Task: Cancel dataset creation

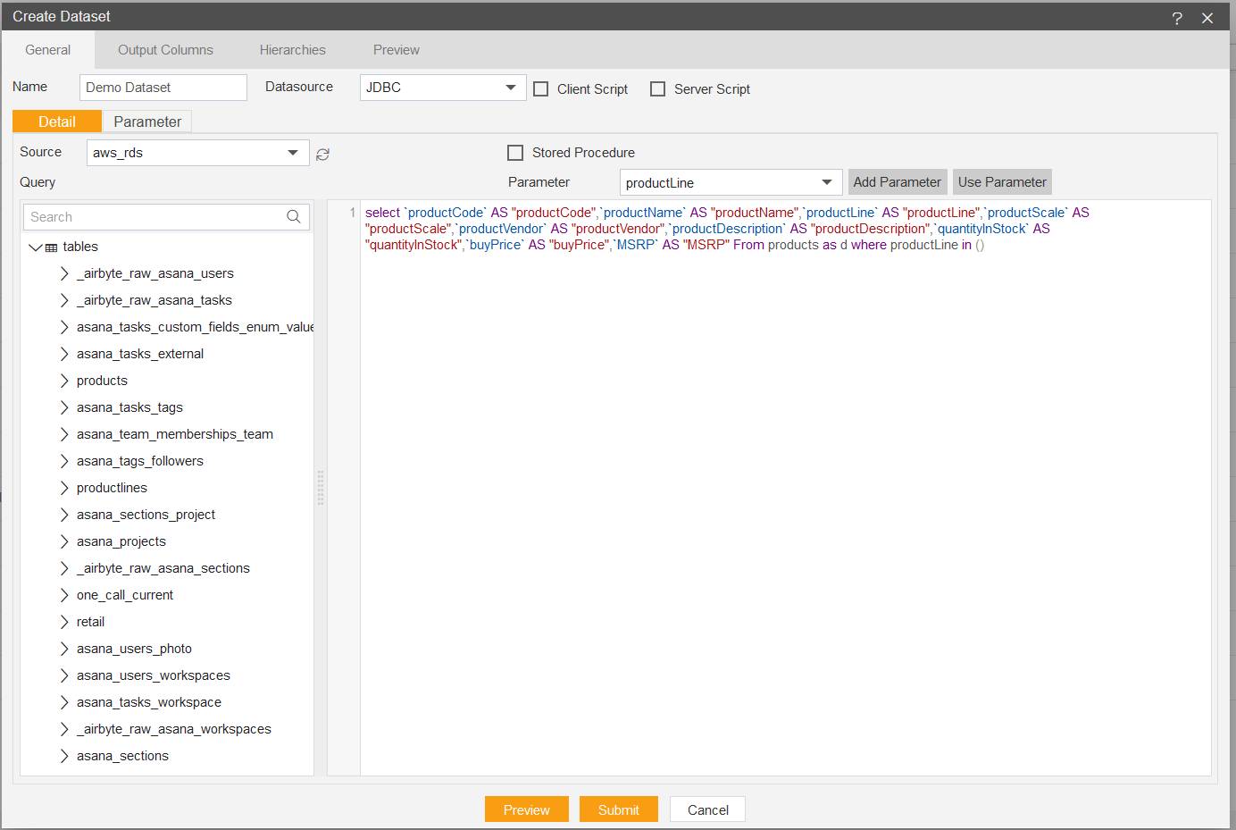Action: 708,809
